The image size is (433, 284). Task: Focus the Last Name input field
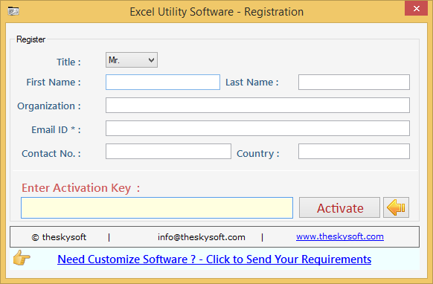354,82
